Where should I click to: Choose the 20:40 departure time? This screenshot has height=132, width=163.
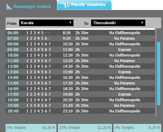pyautogui.click(x=13, y=111)
